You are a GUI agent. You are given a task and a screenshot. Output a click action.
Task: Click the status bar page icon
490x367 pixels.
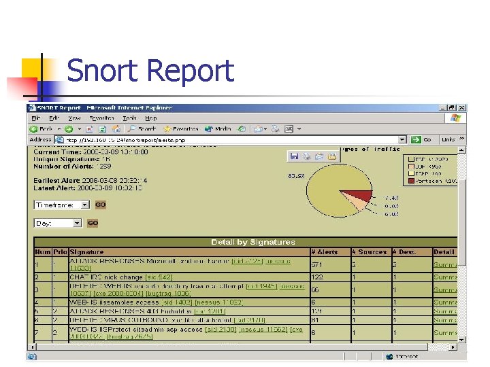tap(32, 356)
